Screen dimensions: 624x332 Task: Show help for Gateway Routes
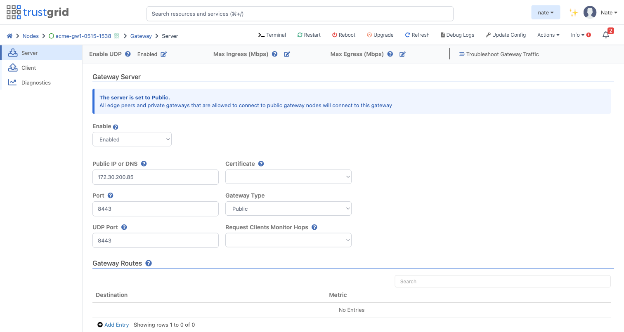click(149, 263)
